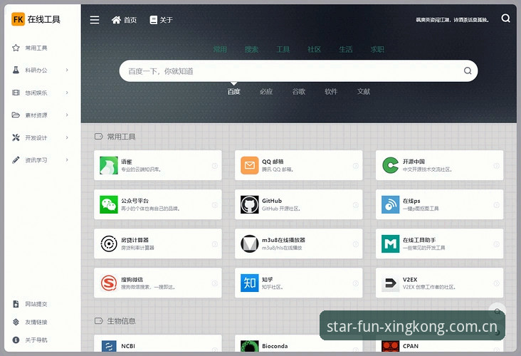Click the 腾讯 QQ 邮箱 description text
The width and height of the screenshot is (521, 356).
point(278,169)
